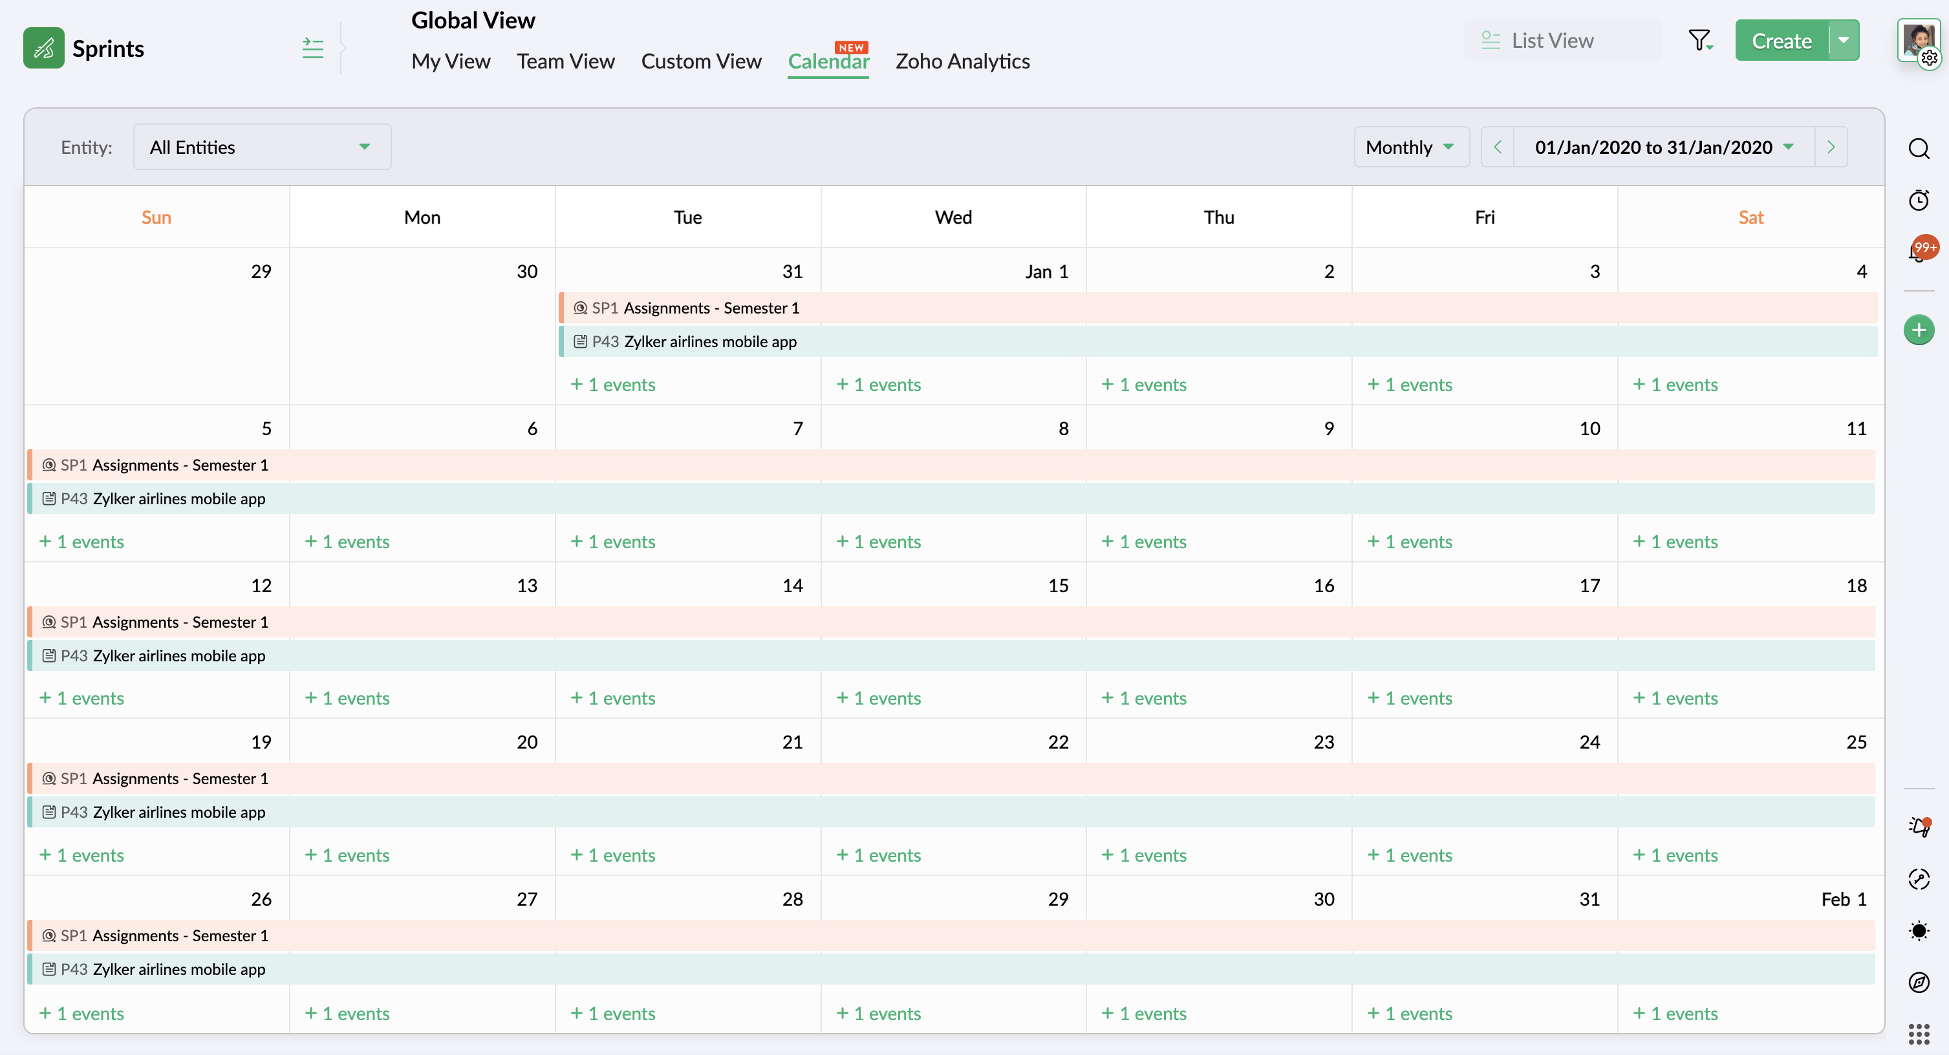Toggle the brightness theme icon

(1919, 930)
